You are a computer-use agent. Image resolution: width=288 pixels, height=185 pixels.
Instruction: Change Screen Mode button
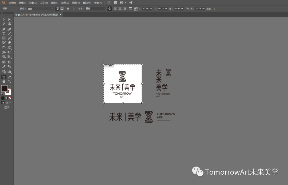[x=6, y=107]
